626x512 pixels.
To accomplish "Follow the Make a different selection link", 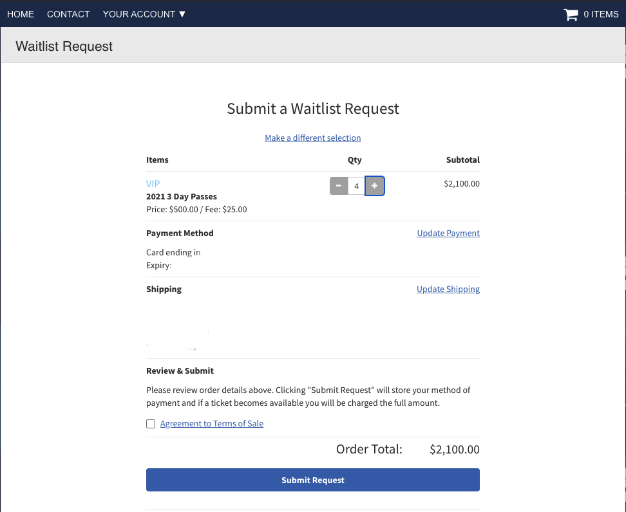I will coord(312,138).
